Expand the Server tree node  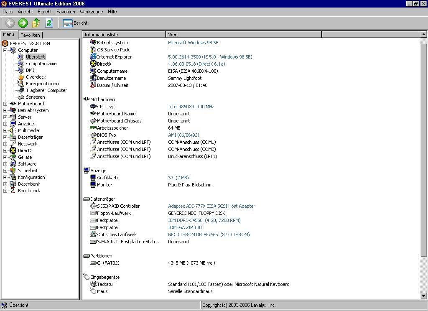click(x=5, y=117)
